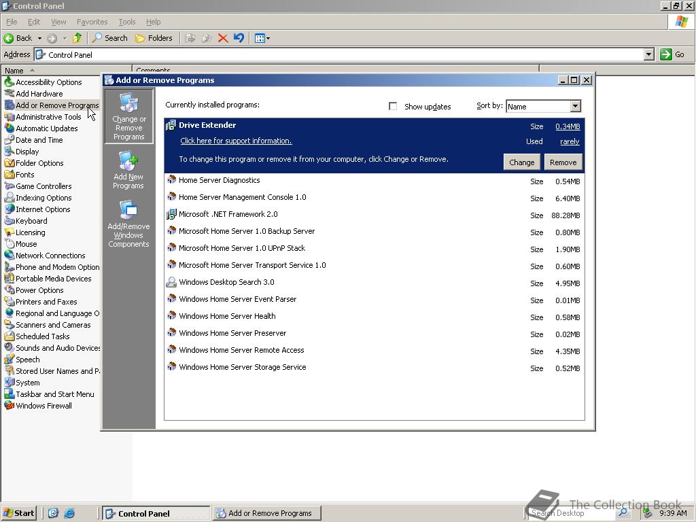Open the Help menu
Screen dimensions: 696x522
[x=153, y=22]
